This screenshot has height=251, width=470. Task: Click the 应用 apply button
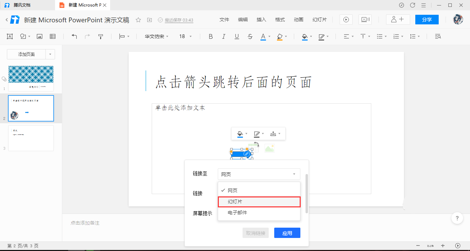tap(287, 232)
